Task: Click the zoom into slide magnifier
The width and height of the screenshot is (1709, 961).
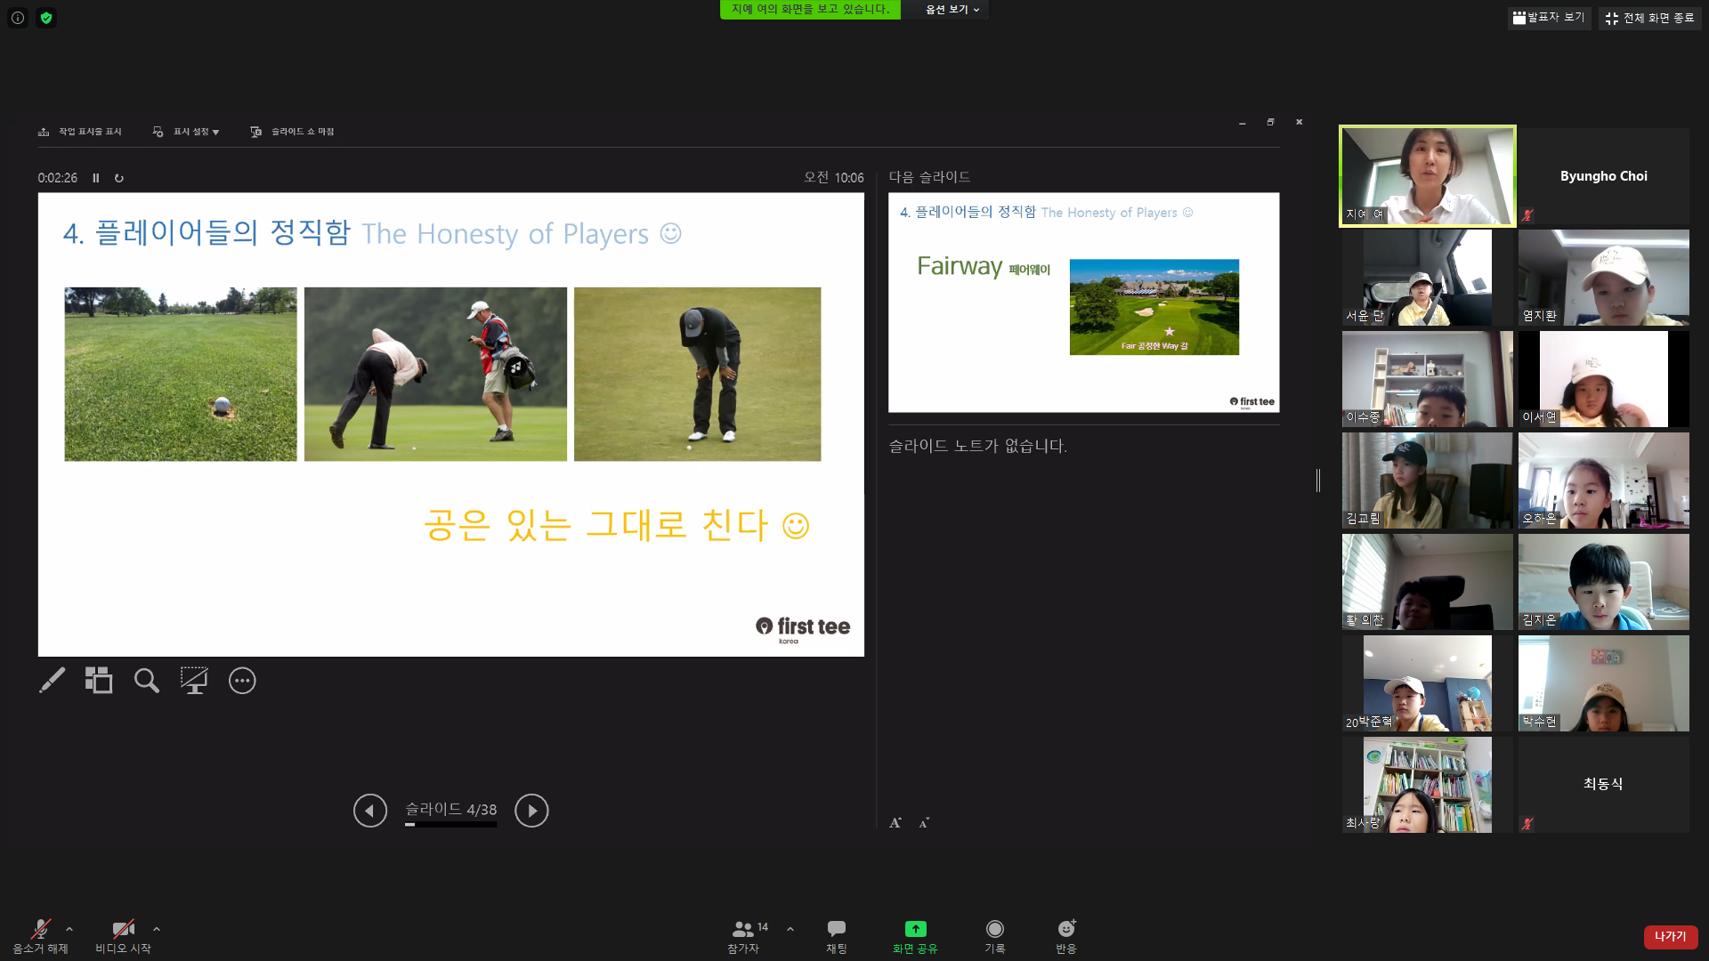Action: [147, 681]
